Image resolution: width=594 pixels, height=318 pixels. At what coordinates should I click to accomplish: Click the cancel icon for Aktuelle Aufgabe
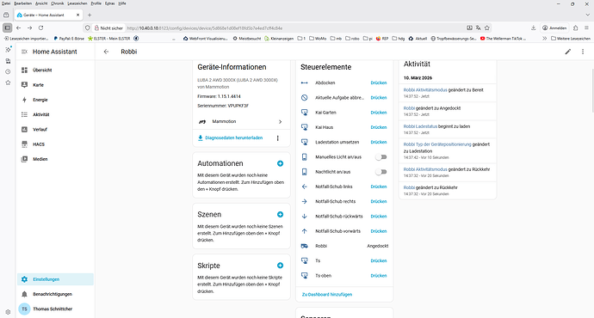[304, 98]
